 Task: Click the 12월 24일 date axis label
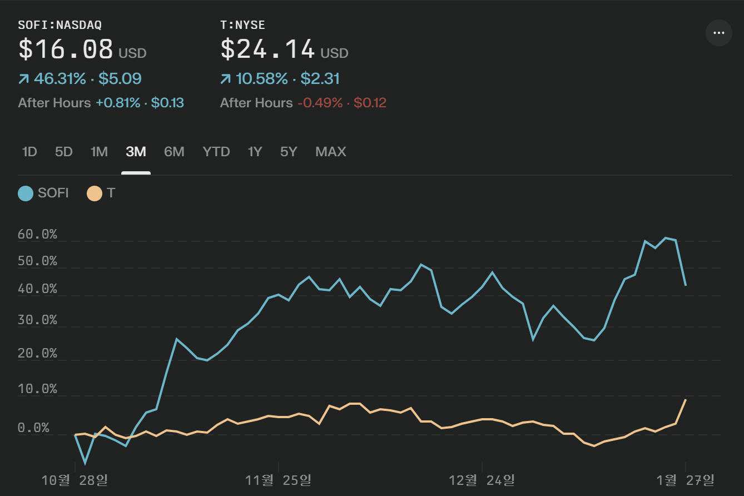click(482, 480)
